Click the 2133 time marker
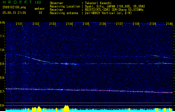This screenshot has height=111, width=175. (x=53, y=24)
